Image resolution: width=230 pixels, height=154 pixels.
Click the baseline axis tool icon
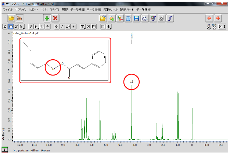click(x=42, y=27)
